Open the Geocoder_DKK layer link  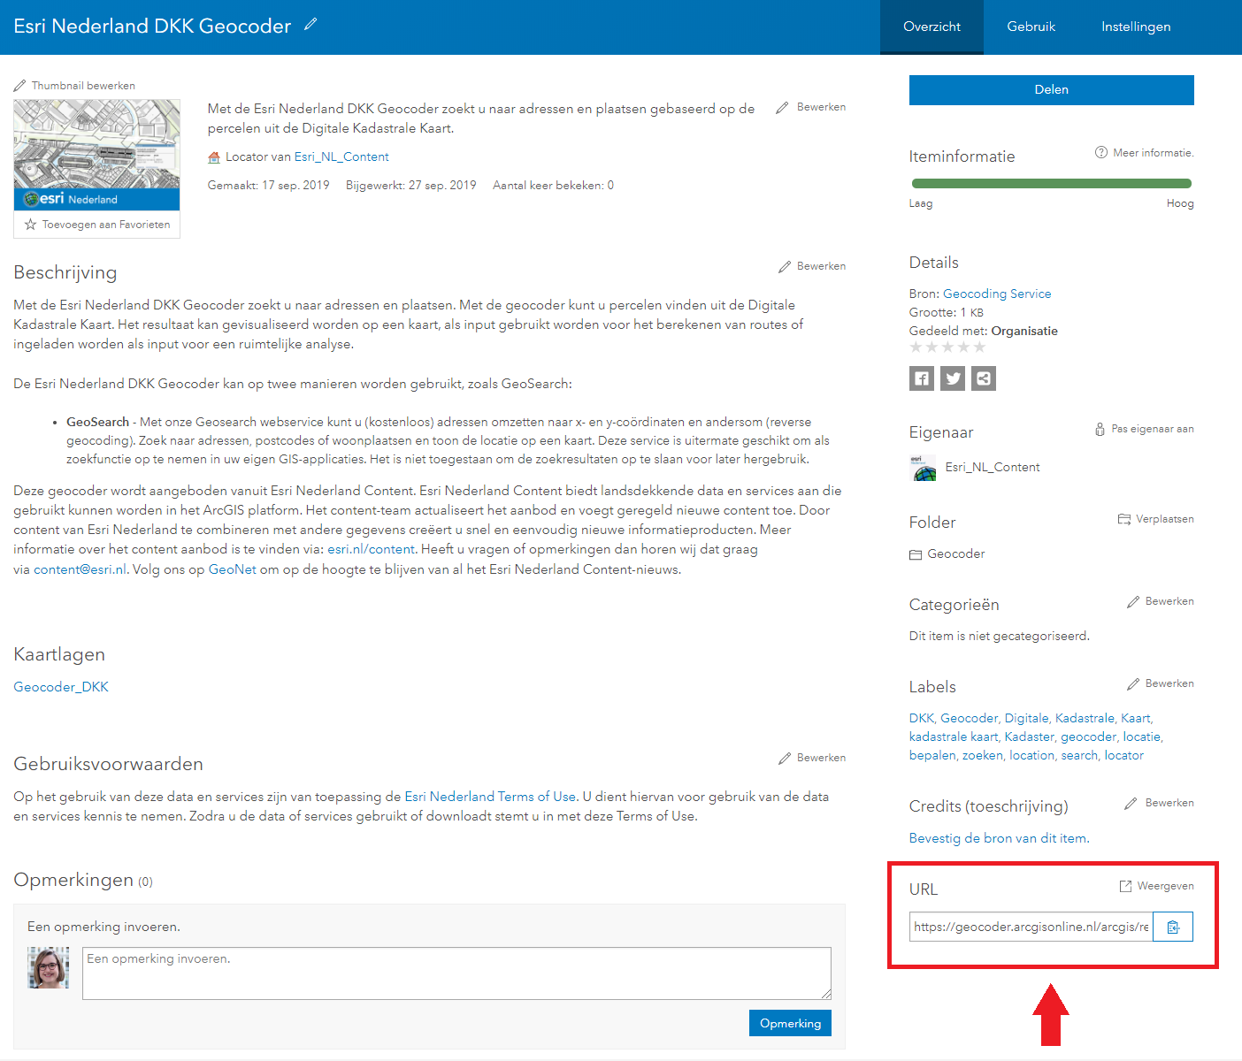(61, 687)
